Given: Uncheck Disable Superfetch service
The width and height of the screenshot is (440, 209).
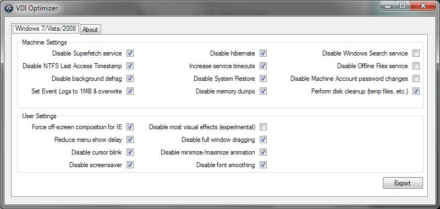Looking at the screenshot, I should tap(130, 53).
